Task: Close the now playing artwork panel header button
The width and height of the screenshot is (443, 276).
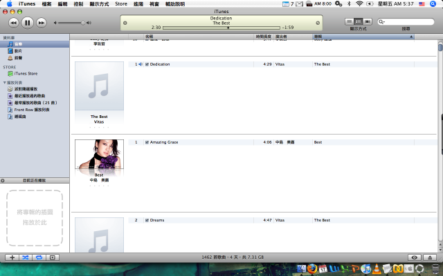Action: 3,181
